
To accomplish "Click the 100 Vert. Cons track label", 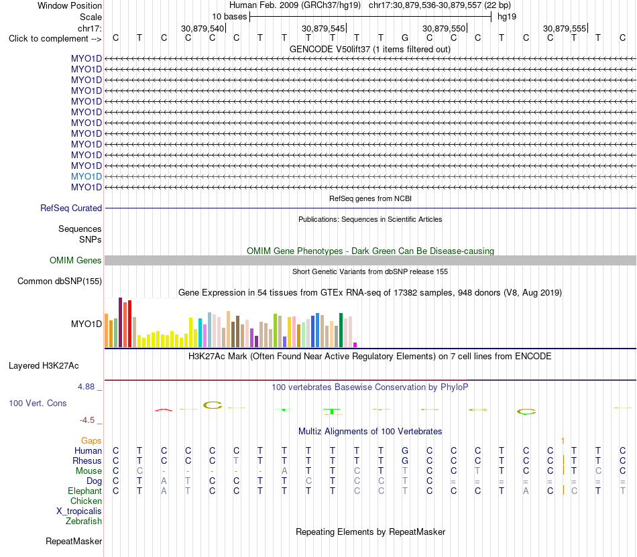I will (x=38, y=403).
